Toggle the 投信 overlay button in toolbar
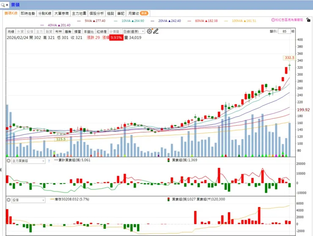This screenshot has width=313, height=236. 30,32
